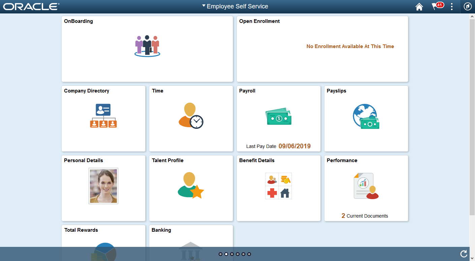
Task: Expand the Employee Self Service homepage dropdown
Action: 235,6
